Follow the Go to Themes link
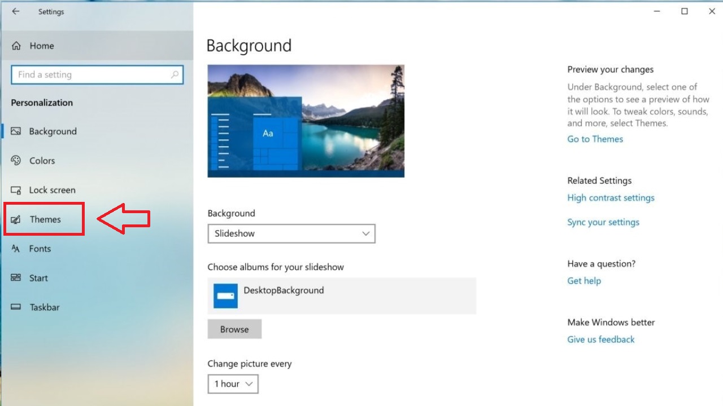This screenshot has width=723, height=406. click(595, 139)
